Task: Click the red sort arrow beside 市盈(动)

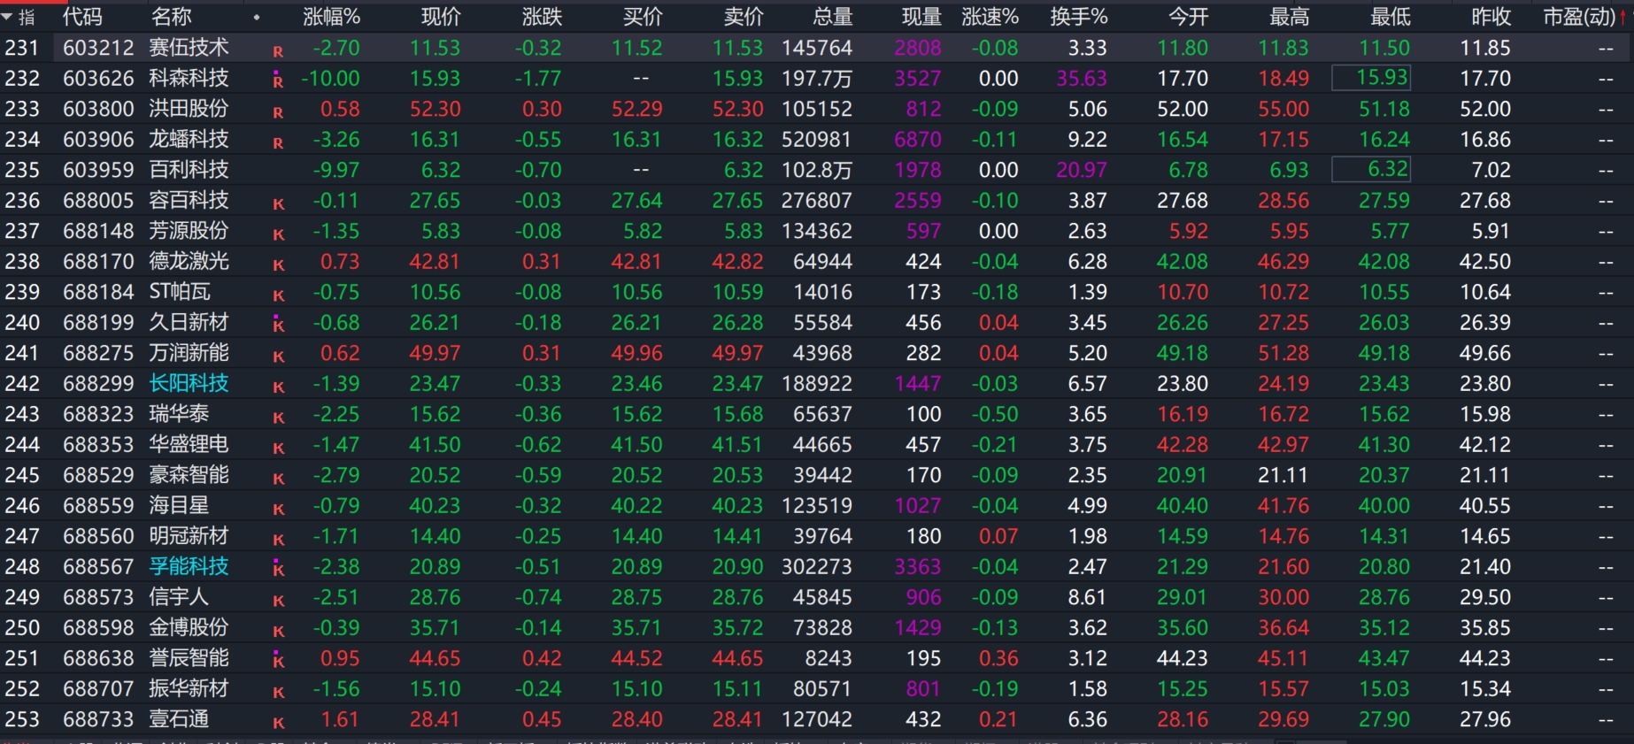Action: tap(1623, 17)
